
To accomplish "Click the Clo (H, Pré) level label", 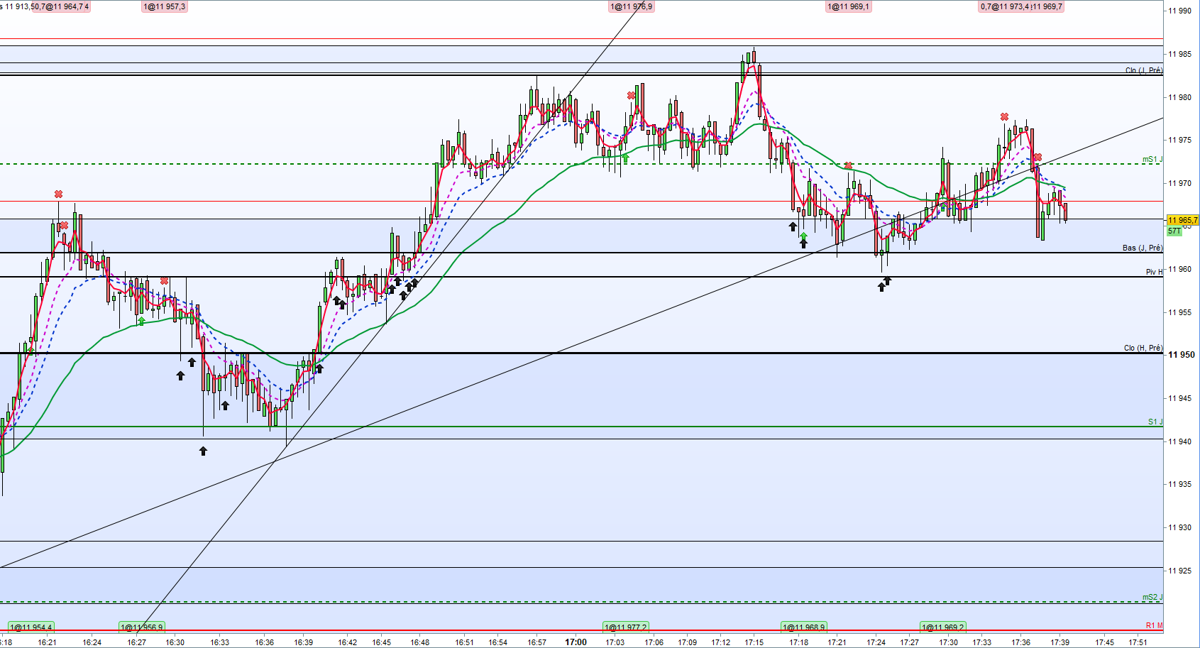I will (x=1143, y=348).
